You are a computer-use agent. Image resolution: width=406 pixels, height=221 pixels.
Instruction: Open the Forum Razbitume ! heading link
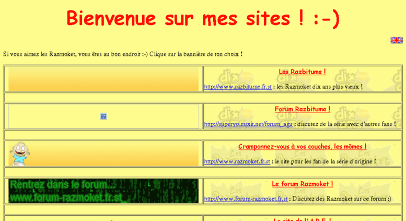point(303,109)
